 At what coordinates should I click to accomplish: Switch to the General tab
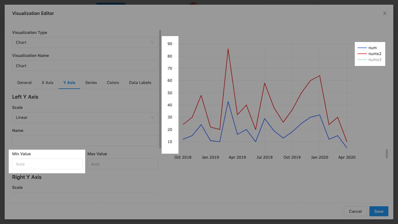(24, 83)
